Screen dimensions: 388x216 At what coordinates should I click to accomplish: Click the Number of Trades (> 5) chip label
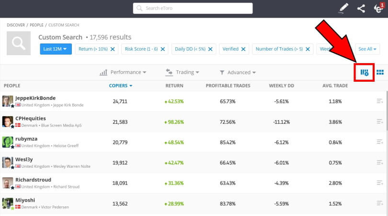tap(279, 49)
